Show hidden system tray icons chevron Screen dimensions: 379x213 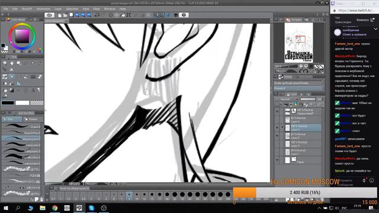click(x=319, y=208)
